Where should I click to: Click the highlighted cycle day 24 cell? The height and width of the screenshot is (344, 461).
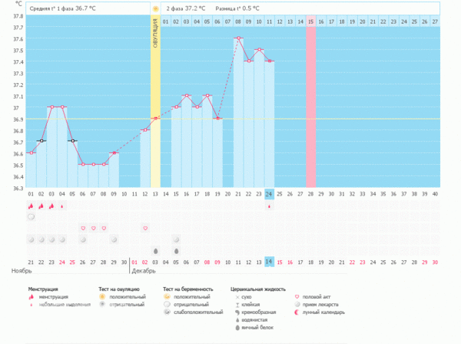270,194
